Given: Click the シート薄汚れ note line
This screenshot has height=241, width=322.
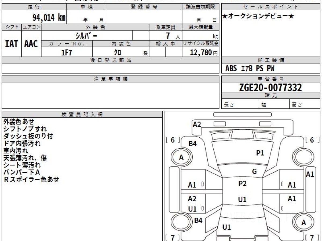Looking at the screenshot, I should [x=22, y=165].
